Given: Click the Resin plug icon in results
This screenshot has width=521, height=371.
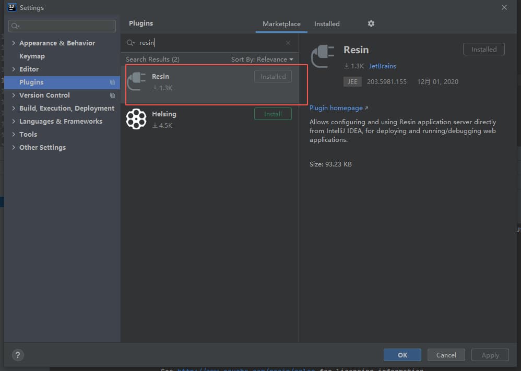Looking at the screenshot, I should click(137, 81).
